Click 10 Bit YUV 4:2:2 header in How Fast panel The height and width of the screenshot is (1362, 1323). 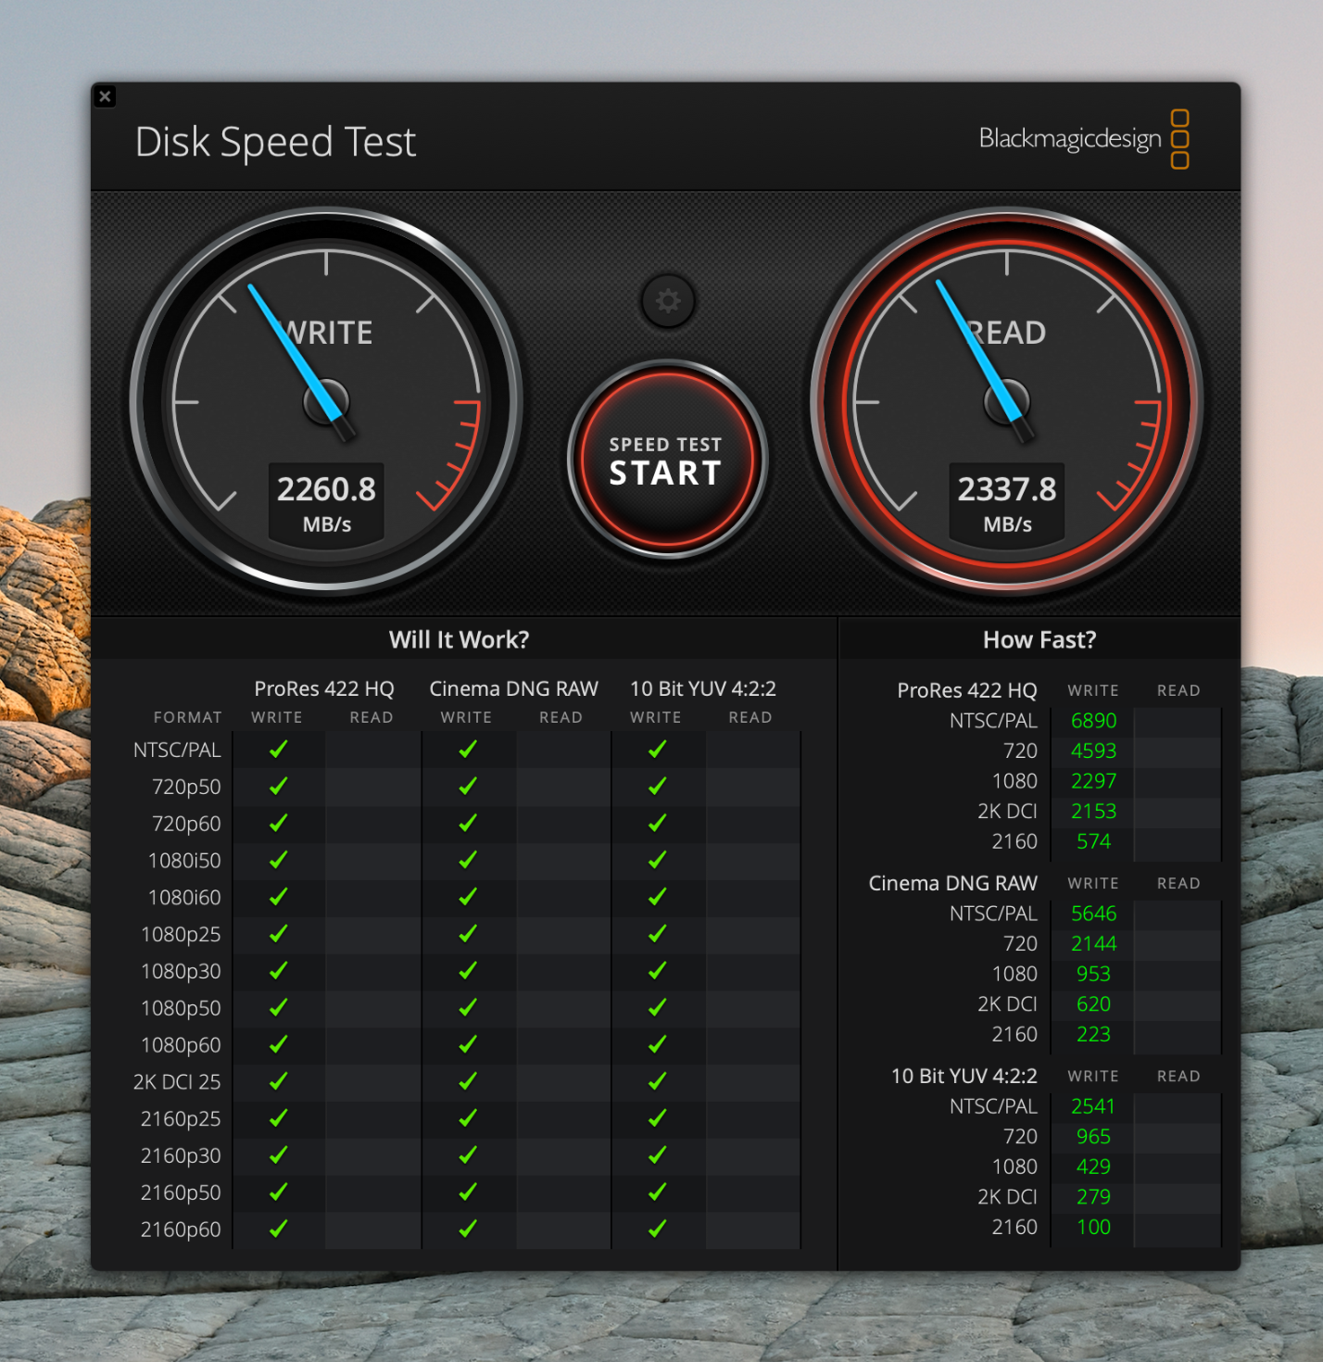point(964,1076)
